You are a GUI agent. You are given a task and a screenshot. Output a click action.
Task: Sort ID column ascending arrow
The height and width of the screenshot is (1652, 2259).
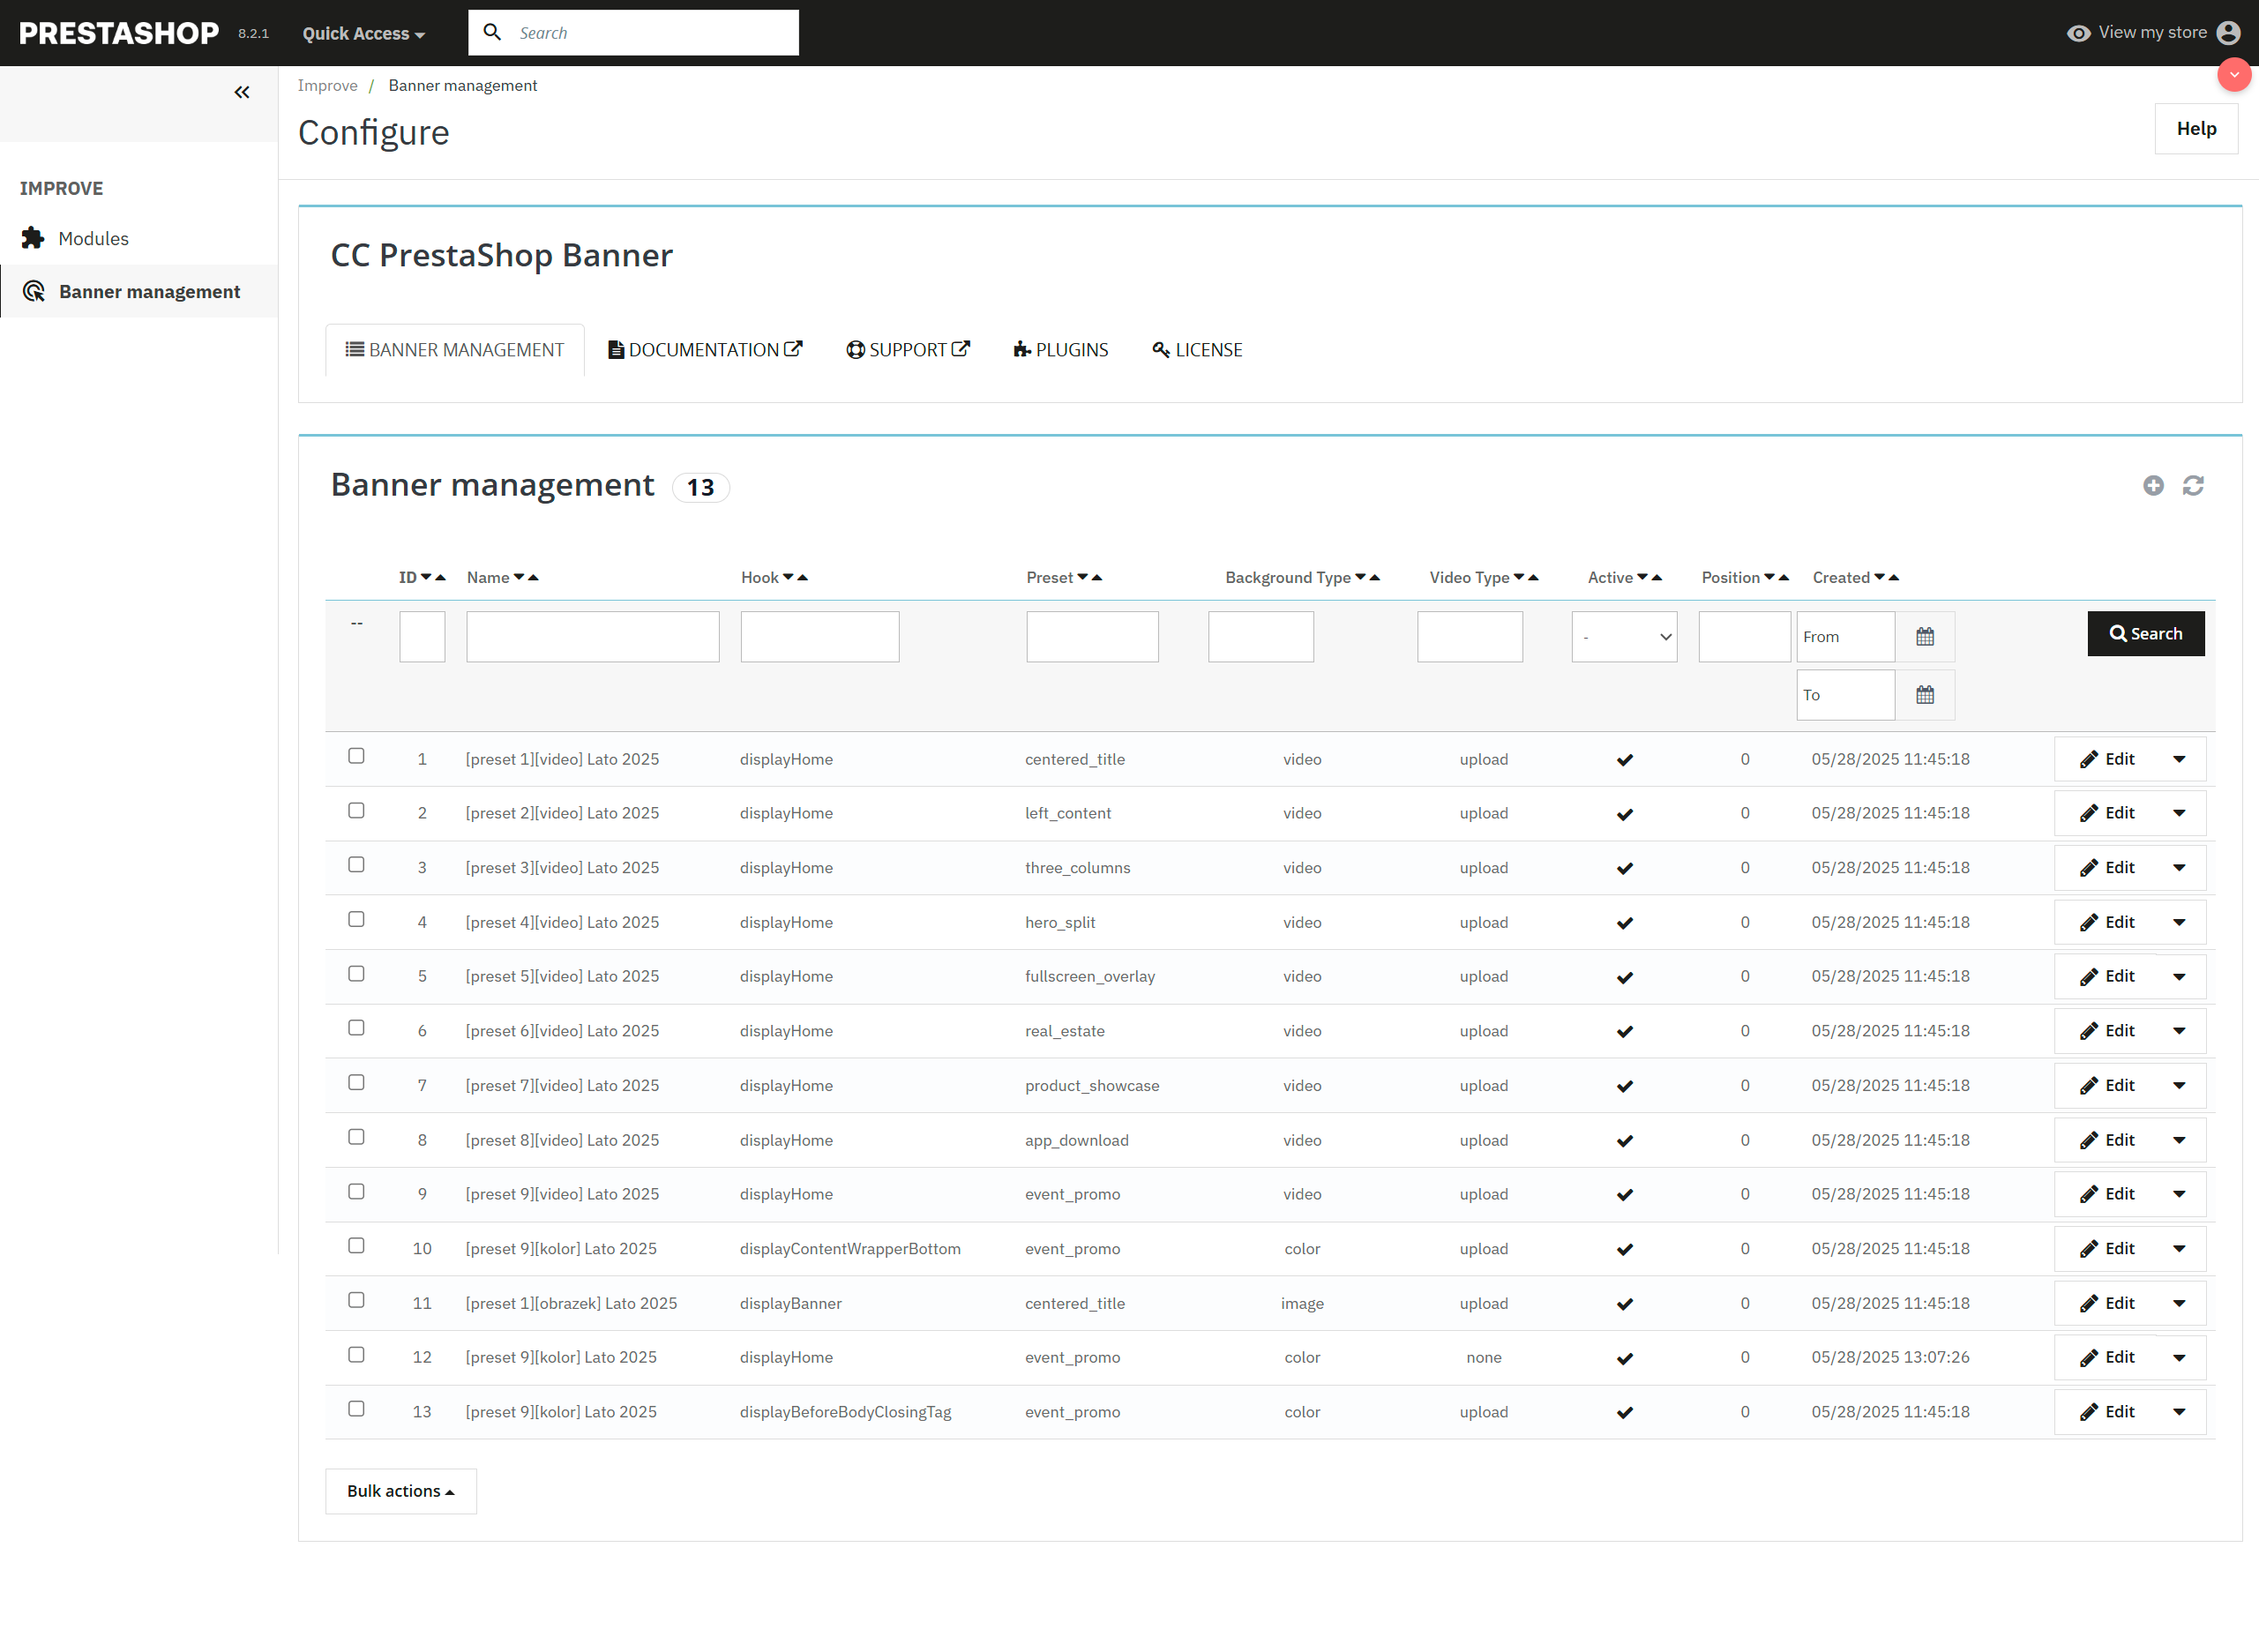tap(441, 577)
